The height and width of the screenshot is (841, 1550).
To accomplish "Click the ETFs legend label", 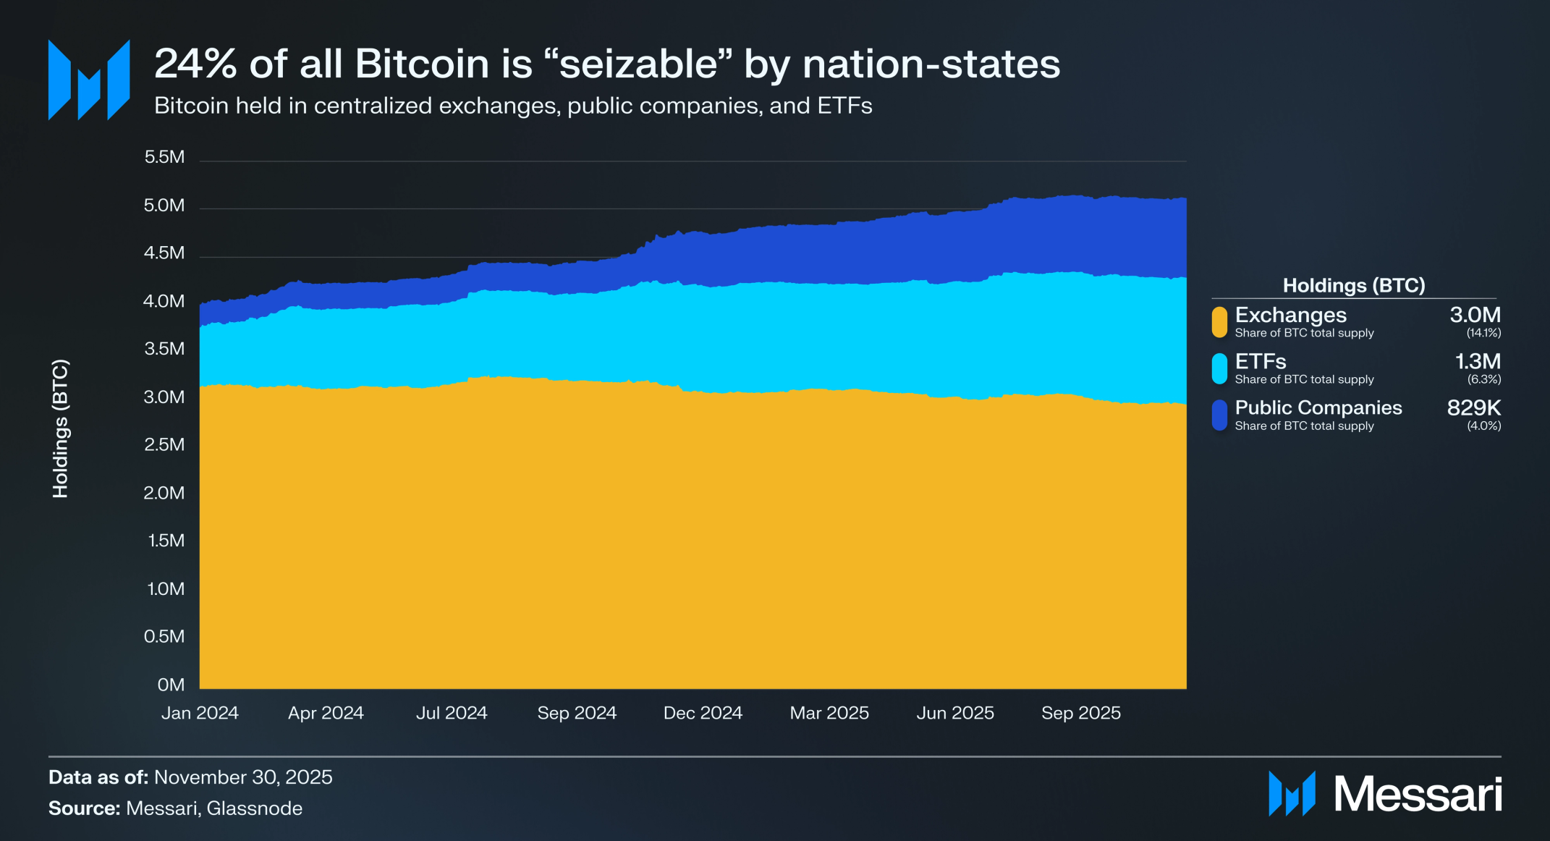I will click(x=1260, y=362).
